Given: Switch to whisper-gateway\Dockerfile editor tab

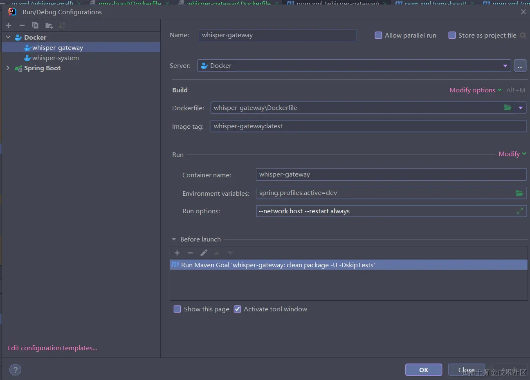Looking at the screenshot, I should click(x=228, y=3).
